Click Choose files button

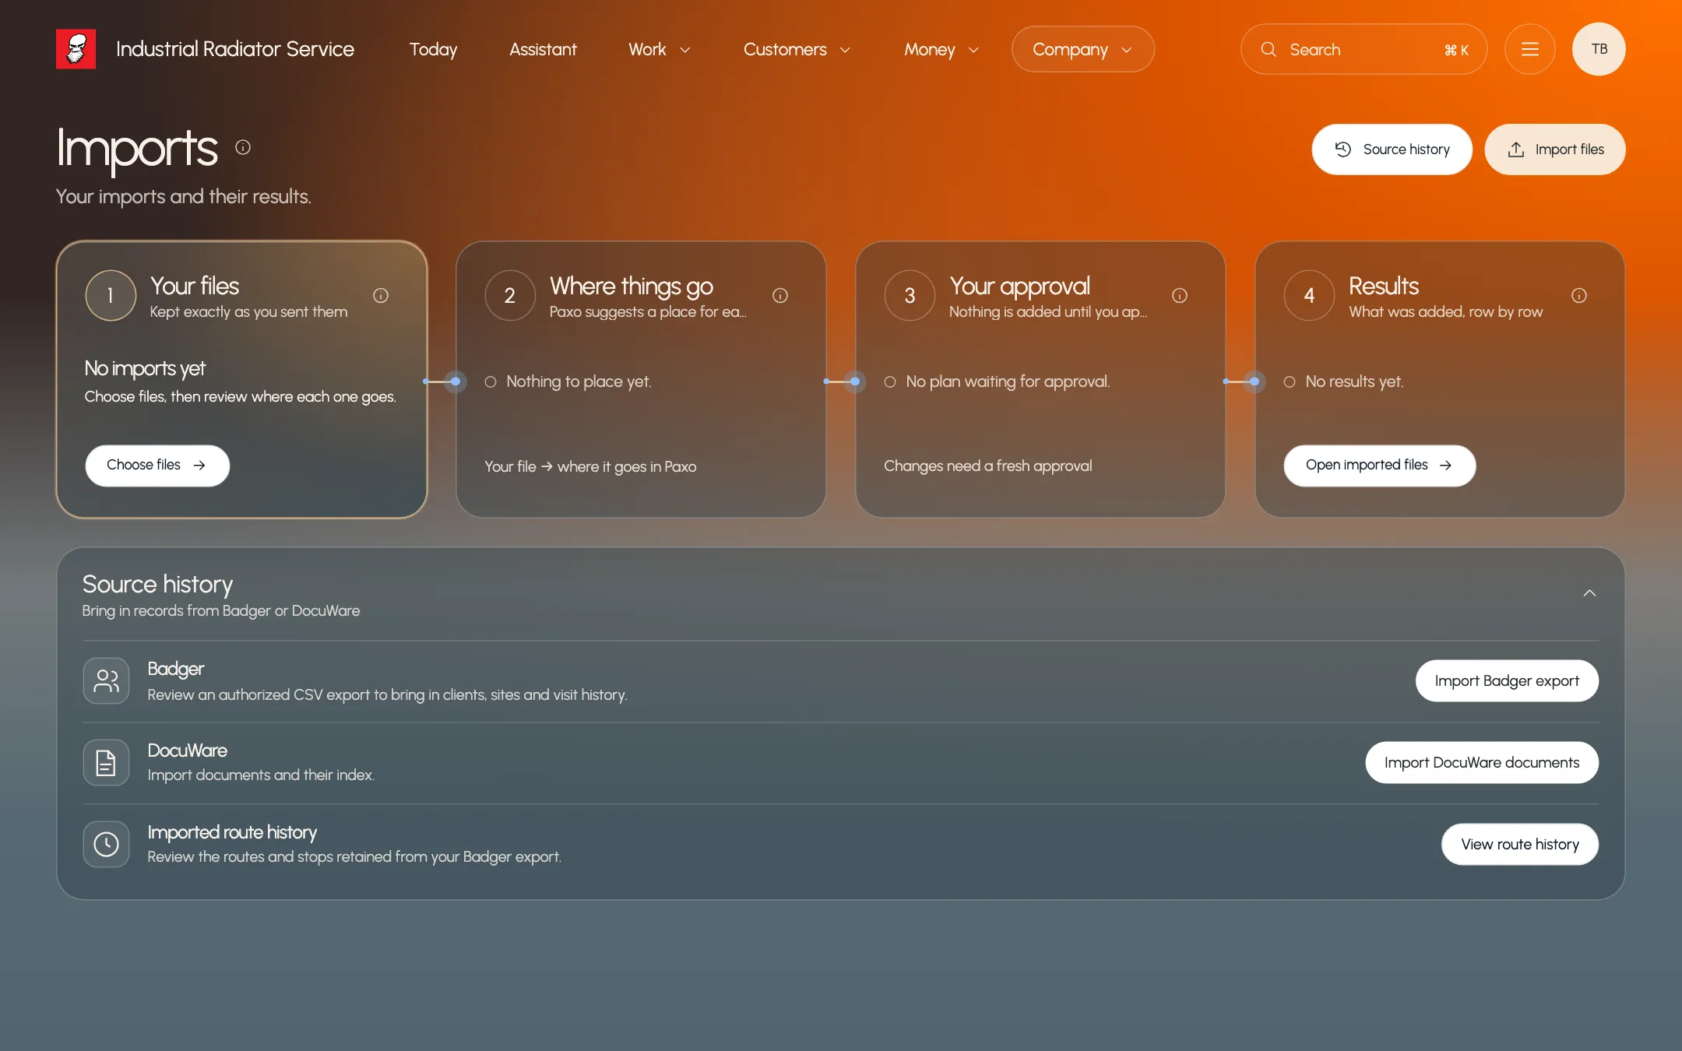(x=157, y=466)
